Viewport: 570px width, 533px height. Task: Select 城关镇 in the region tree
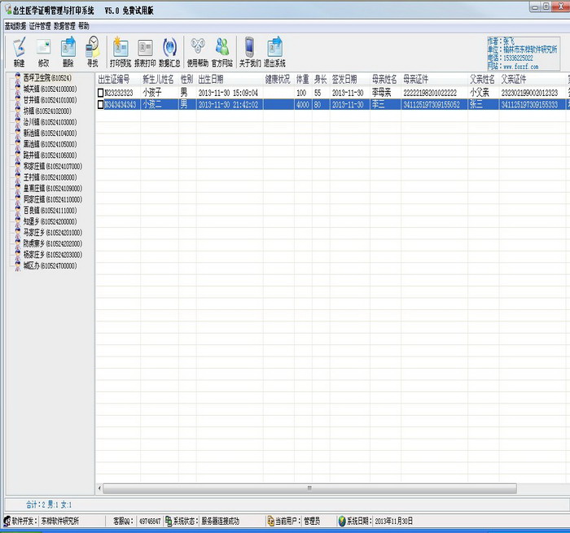coord(49,89)
